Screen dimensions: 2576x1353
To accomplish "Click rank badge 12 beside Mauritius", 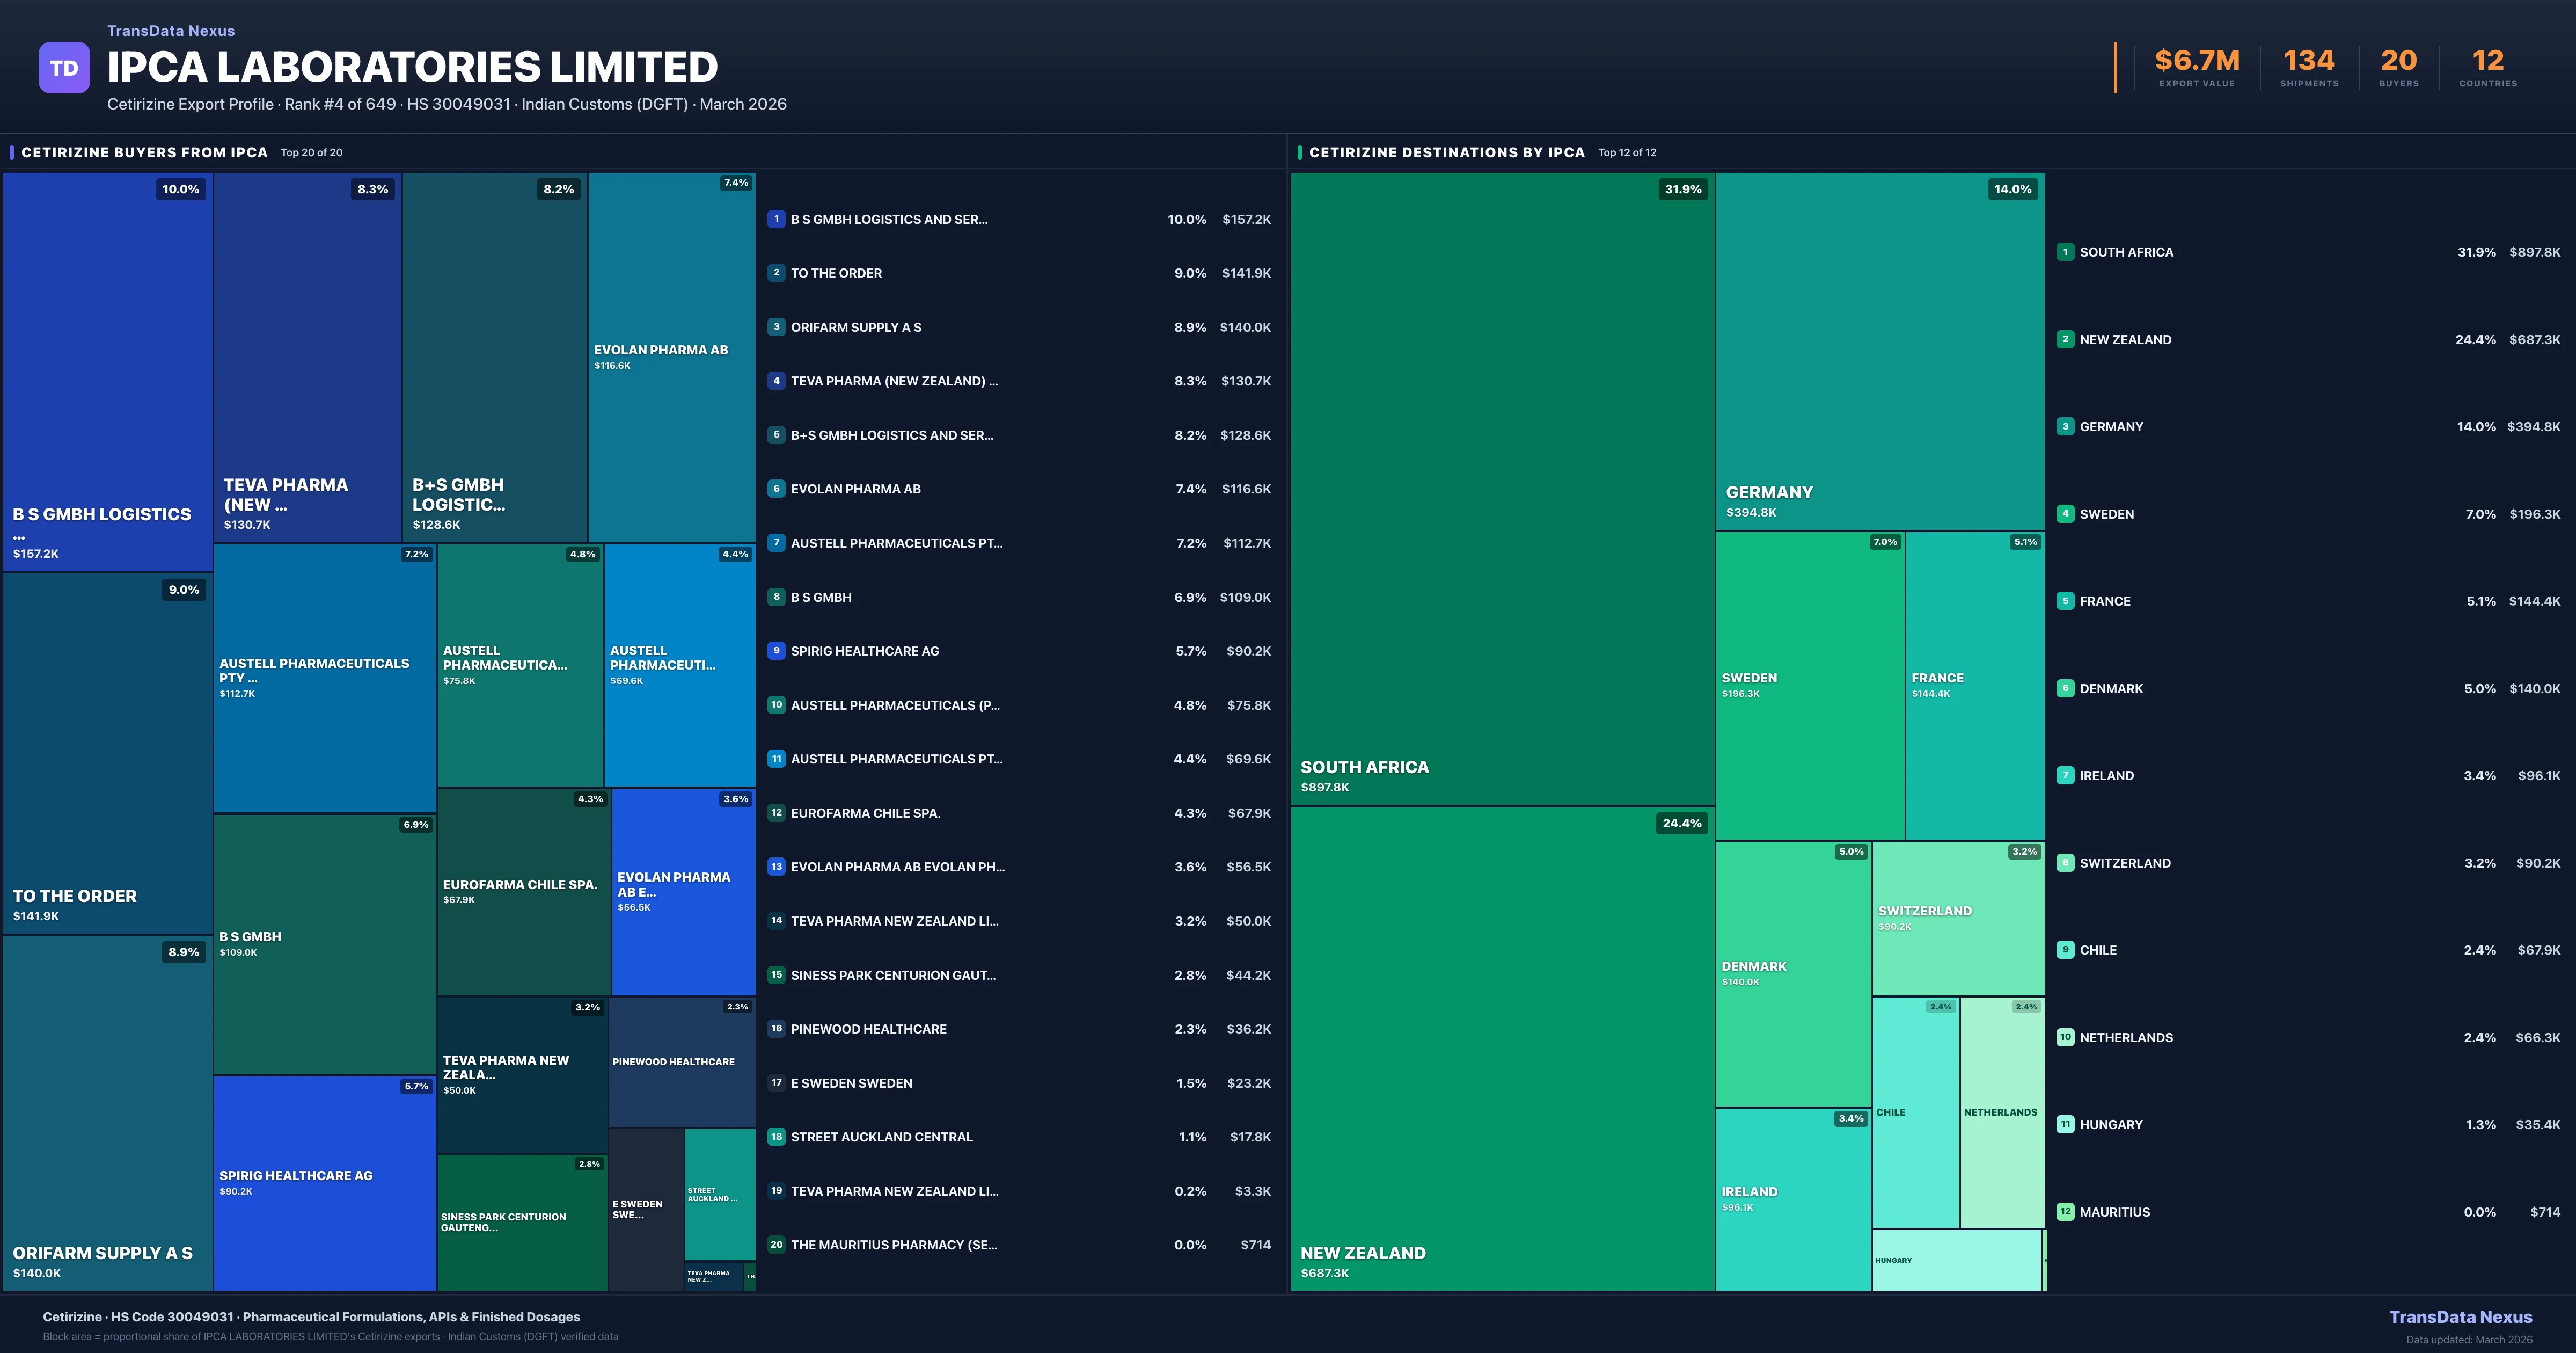I will pyautogui.click(x=2065, y=1212).
